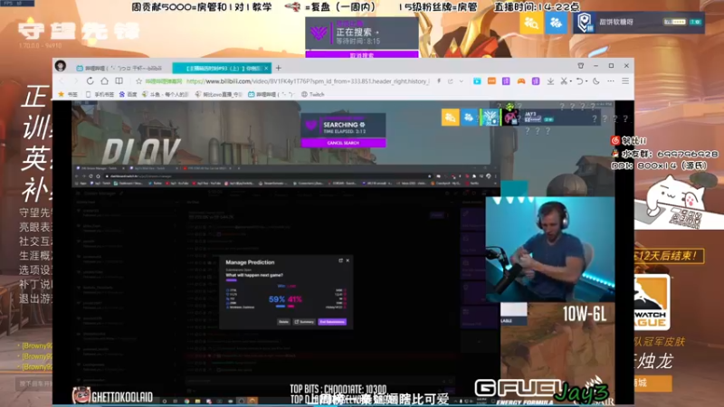724x407 pixels.
Task: Open the first purple extension icon
Action: (x=506, y=81)
